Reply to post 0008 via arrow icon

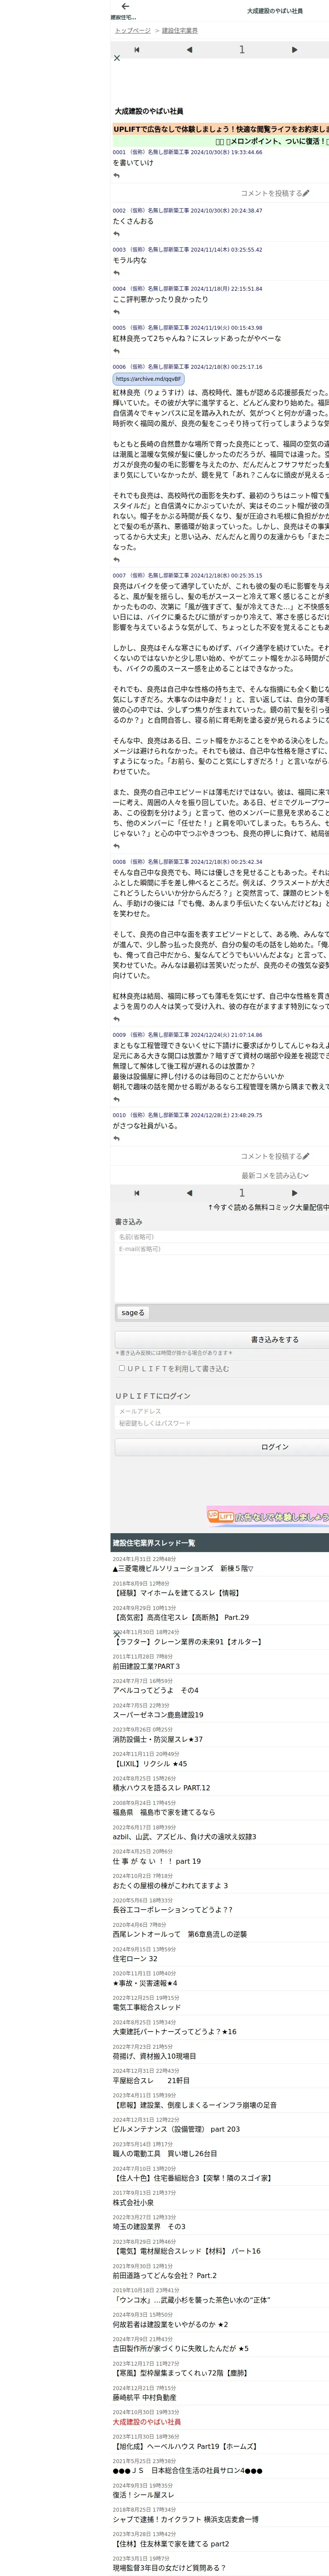[x=117, y=1019]
